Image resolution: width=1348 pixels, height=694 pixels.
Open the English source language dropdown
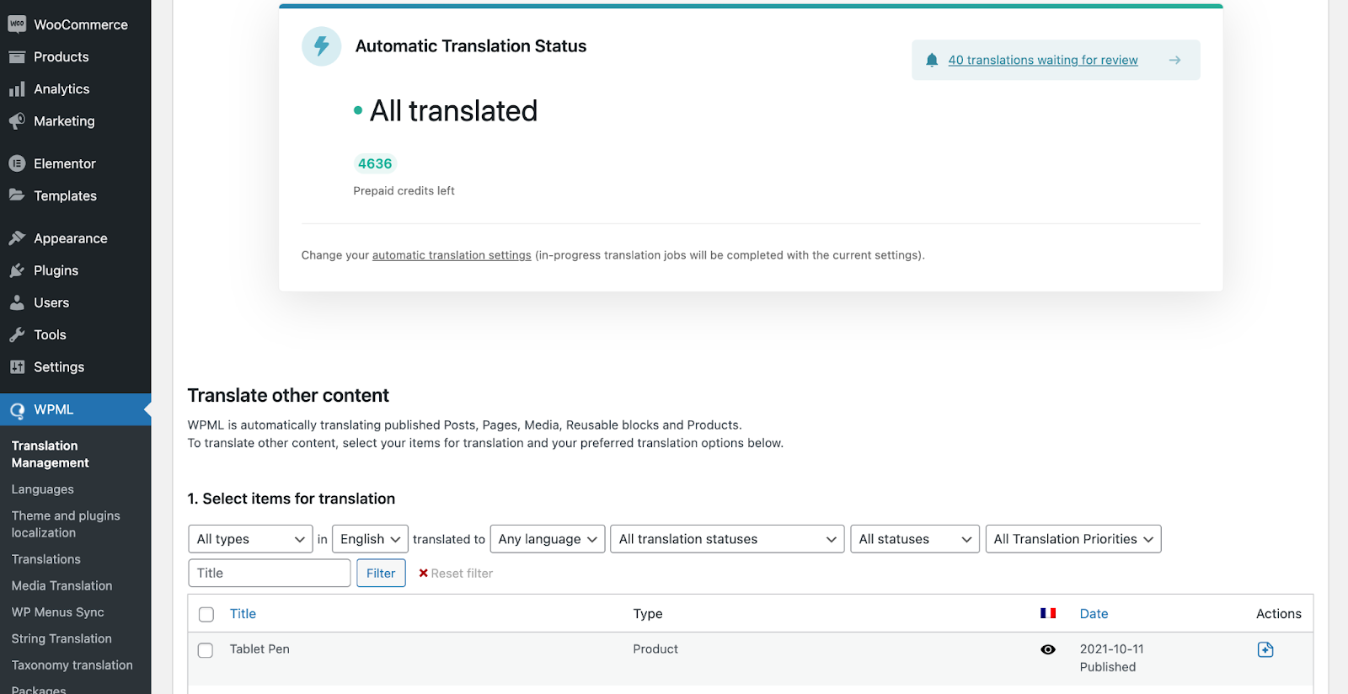[370, 539]
